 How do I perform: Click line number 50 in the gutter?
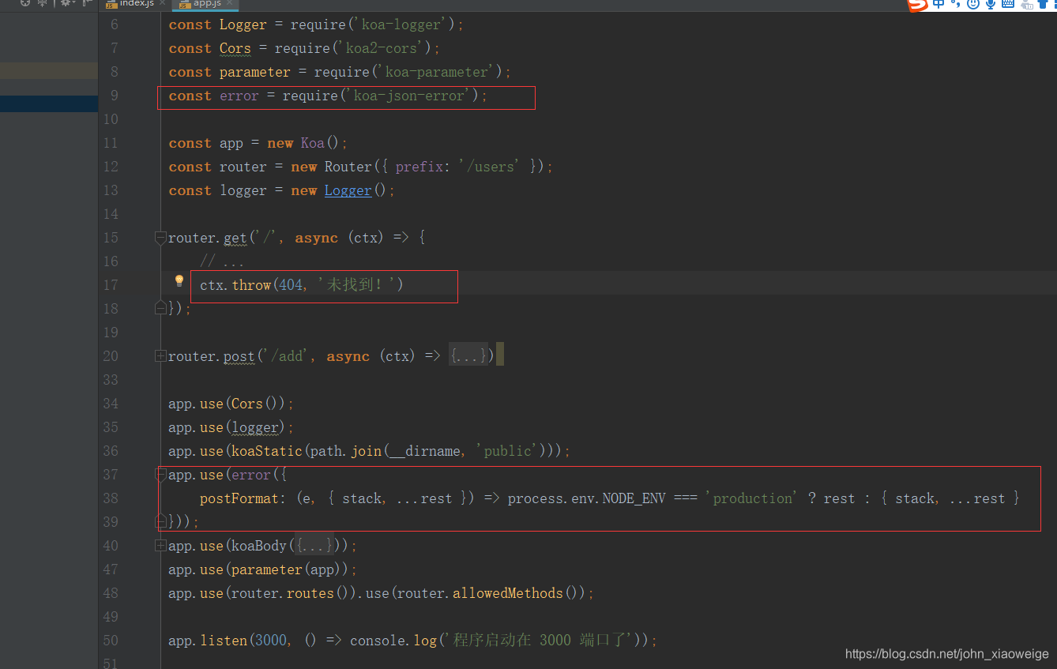pyautogui.click(x=111, y=641)
